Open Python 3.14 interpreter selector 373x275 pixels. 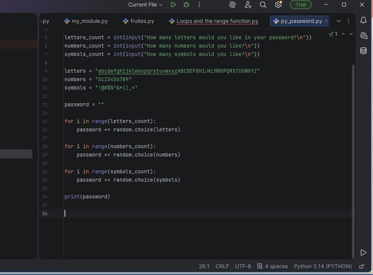point(323,266)
